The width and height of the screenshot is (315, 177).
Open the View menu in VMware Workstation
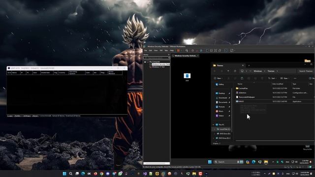[156, 51]
